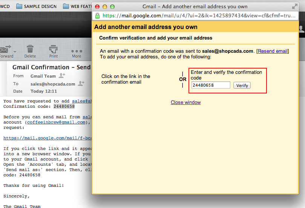Image resolution: width=305 pixels, height=208 pixels.
Task: Click the recipient sales@shopcada.com in email header
Action: [53, 84]
